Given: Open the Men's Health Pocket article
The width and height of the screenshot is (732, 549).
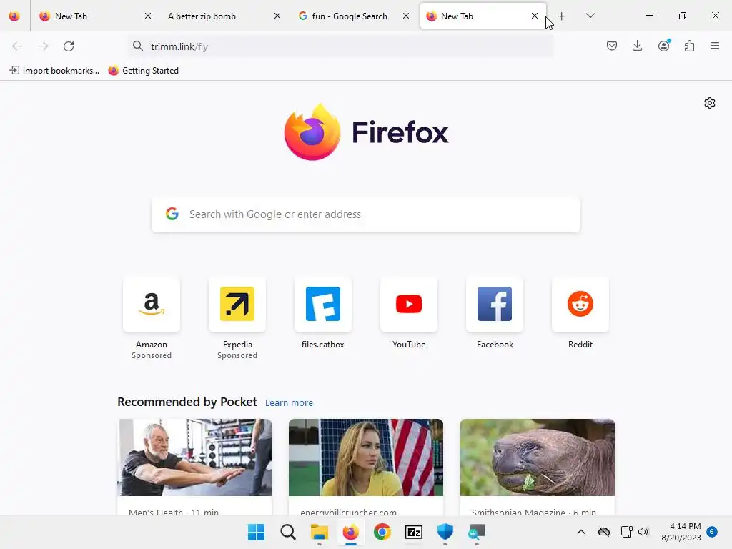Looking at the screenshot, I should click(x=194, y=467).
